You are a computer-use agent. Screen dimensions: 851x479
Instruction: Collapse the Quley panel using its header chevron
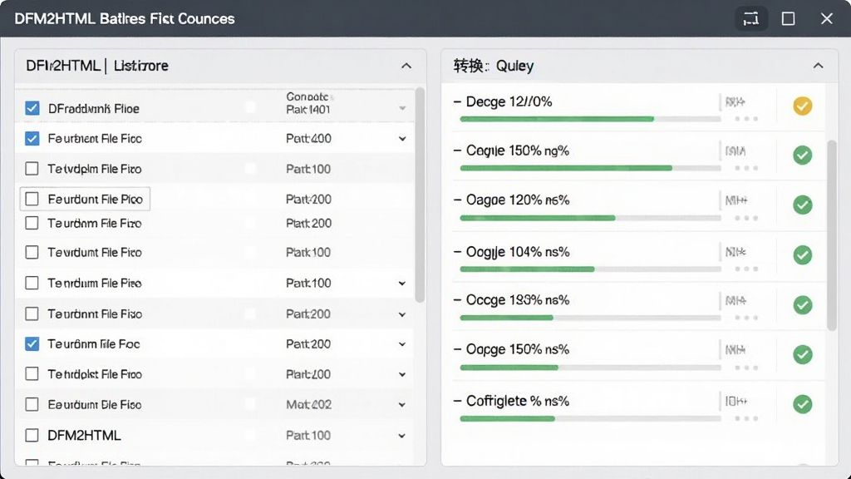(x=818, y=67)
